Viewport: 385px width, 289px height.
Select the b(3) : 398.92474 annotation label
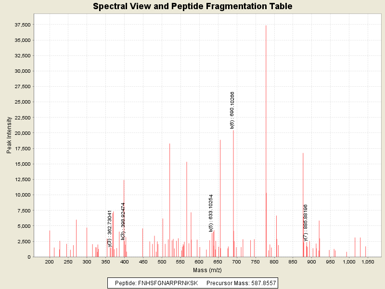point(123,221)
